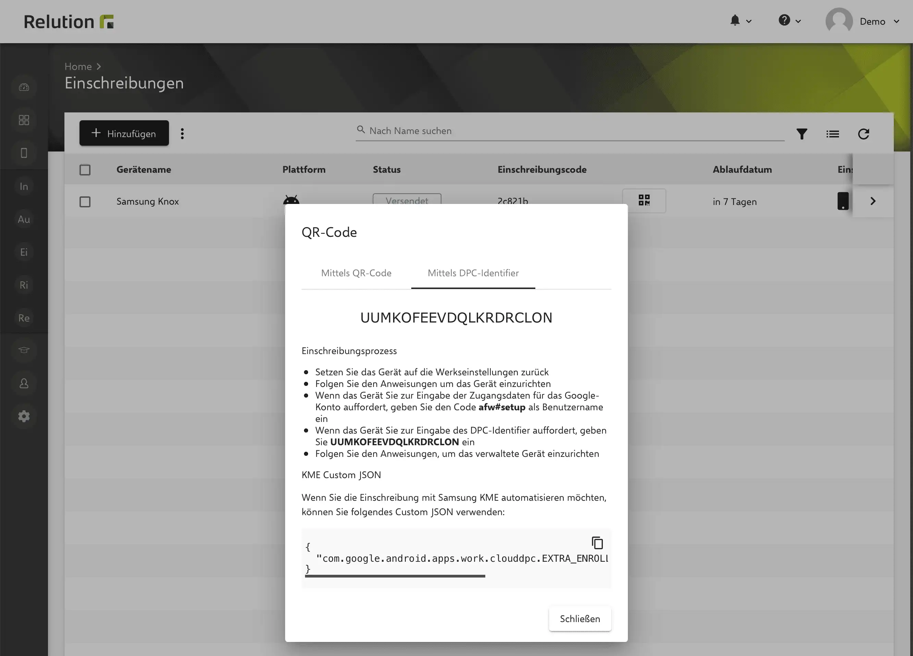This screenshot has height=656, width=913.
Task: Open the column list view icon
Action: click(832, 134)
